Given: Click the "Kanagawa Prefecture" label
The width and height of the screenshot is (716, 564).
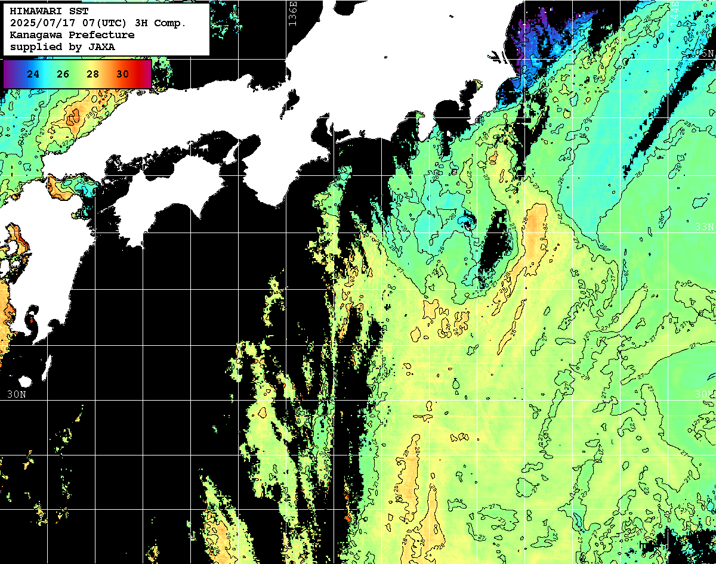Looking at the screenshot, I should click(72, 35).
